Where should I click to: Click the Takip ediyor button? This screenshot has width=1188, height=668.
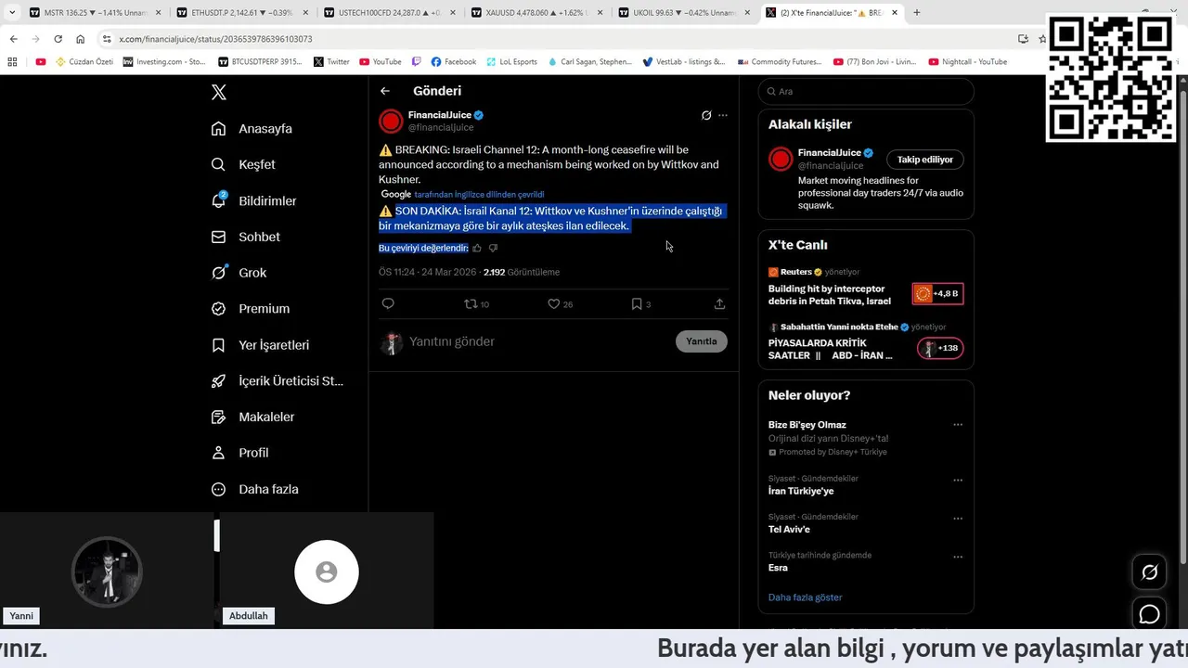coord(924,160)
